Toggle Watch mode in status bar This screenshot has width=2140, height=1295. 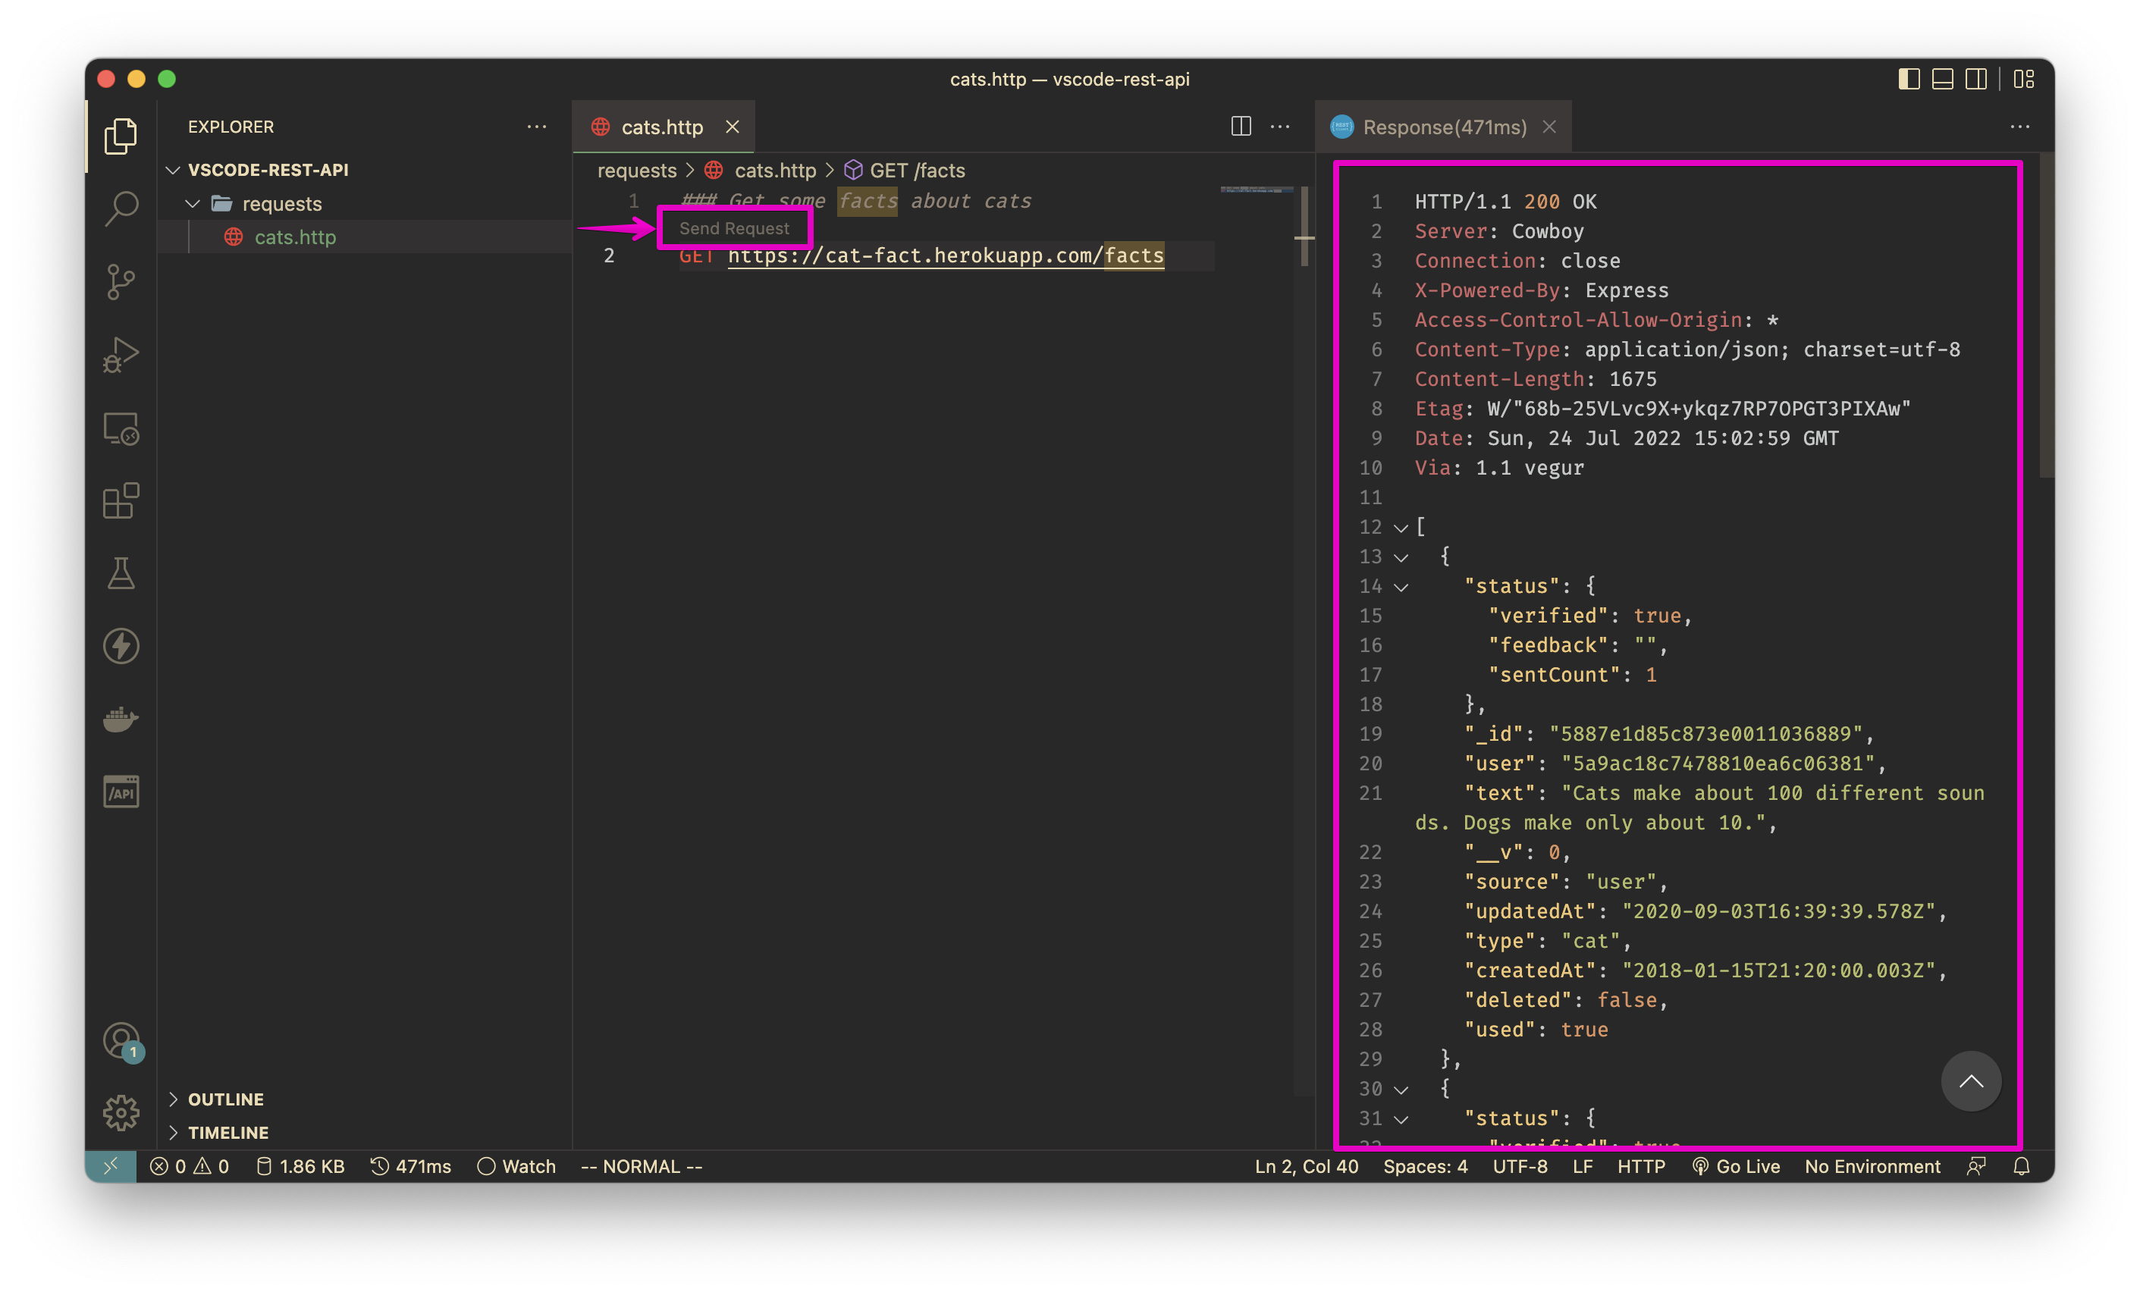(x=516, y=1165)
